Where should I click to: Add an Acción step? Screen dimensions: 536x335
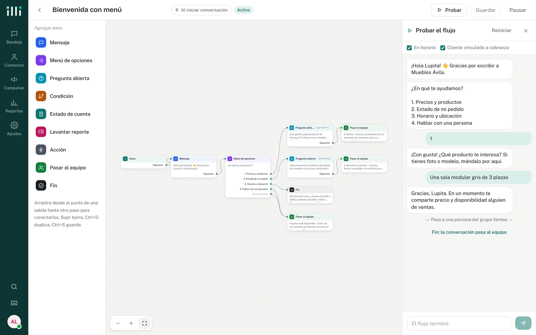(x=67, y=150)
